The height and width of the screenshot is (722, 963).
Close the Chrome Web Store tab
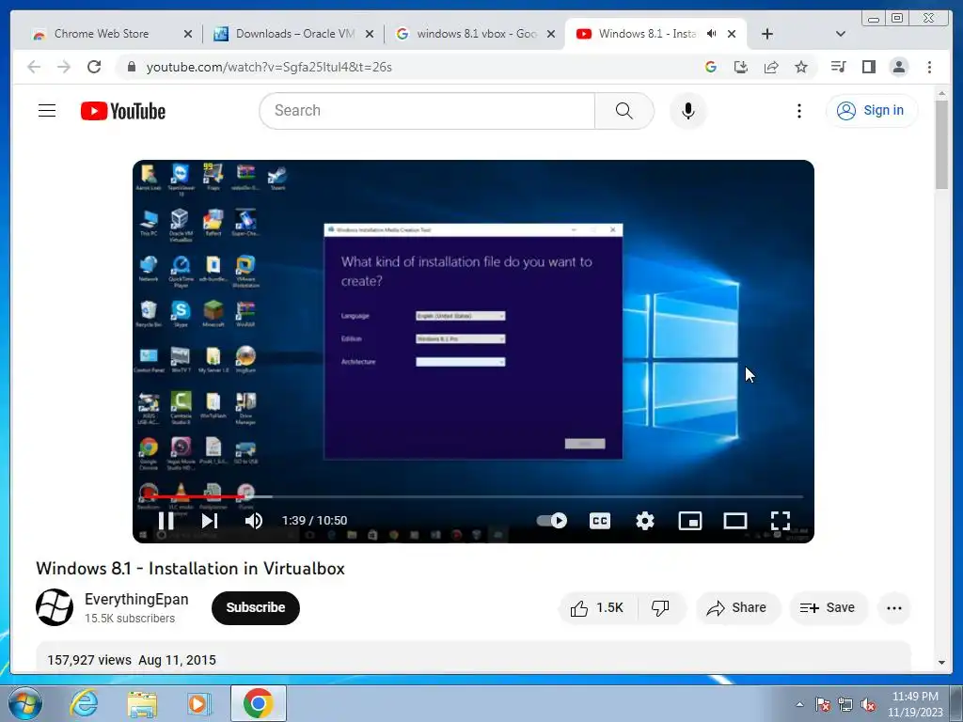[188, 34]
